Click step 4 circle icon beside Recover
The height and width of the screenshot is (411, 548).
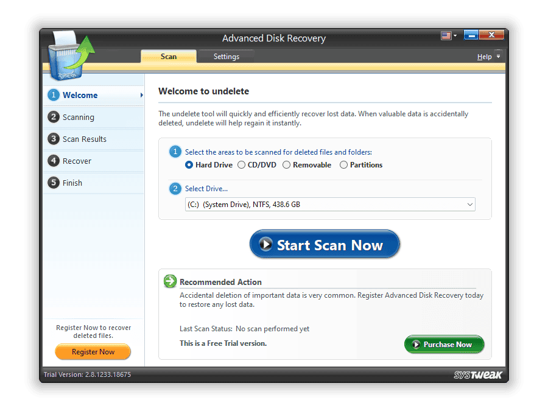(x=54, y=161)
